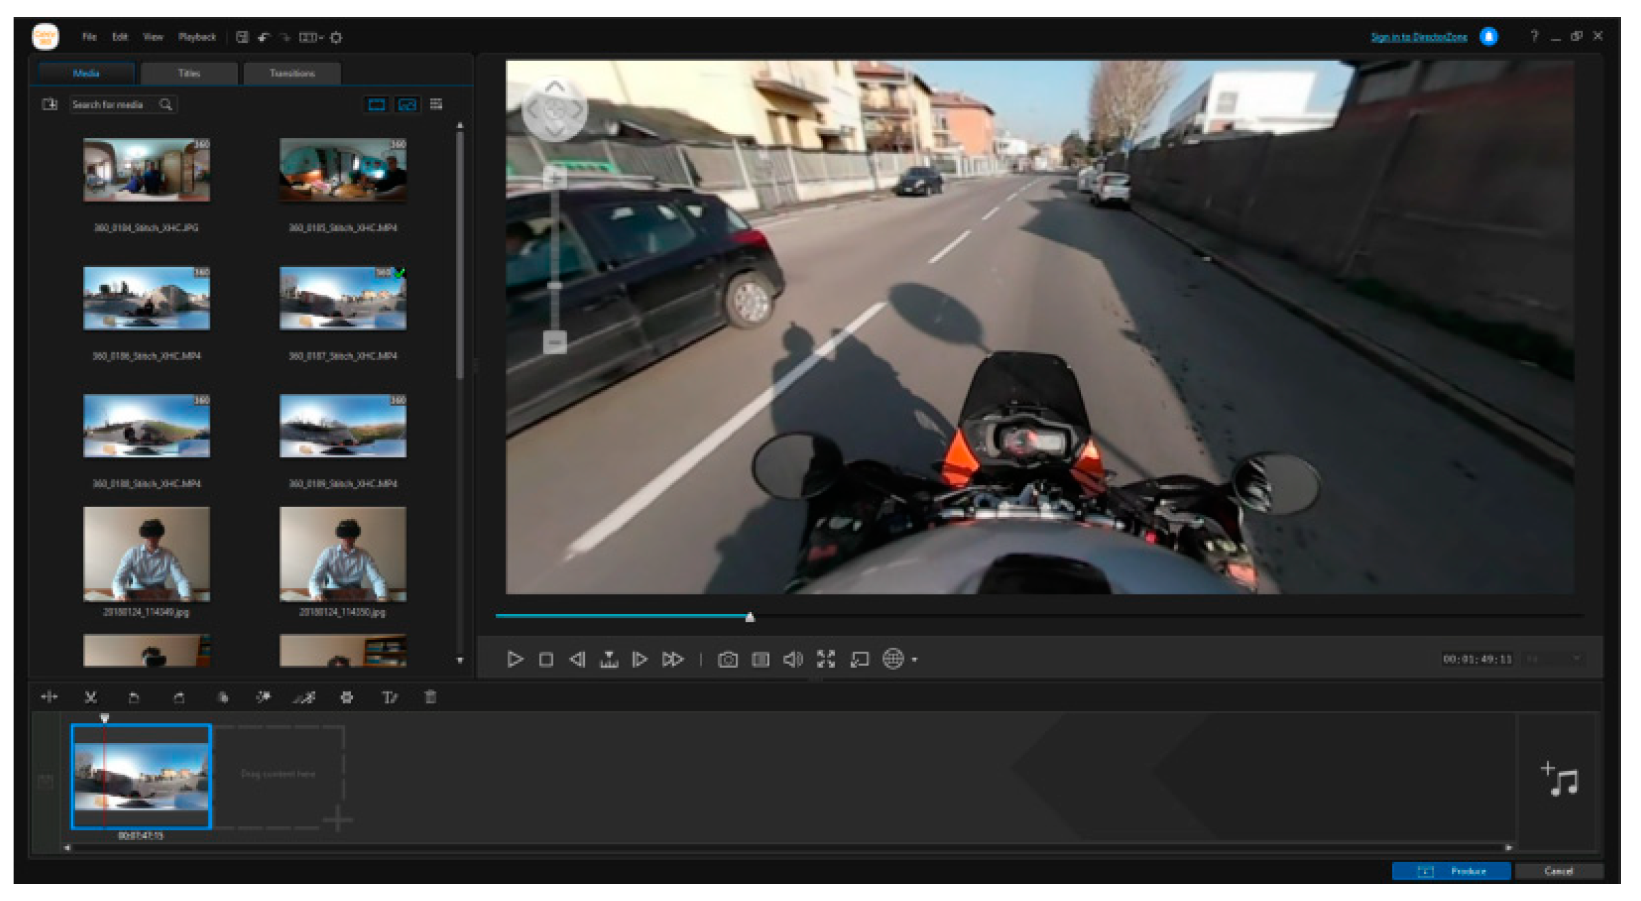
Task: Click the fast forward button
Action: coord(672,660)
